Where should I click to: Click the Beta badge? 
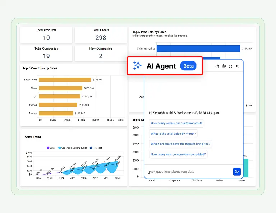pos(188,66)
